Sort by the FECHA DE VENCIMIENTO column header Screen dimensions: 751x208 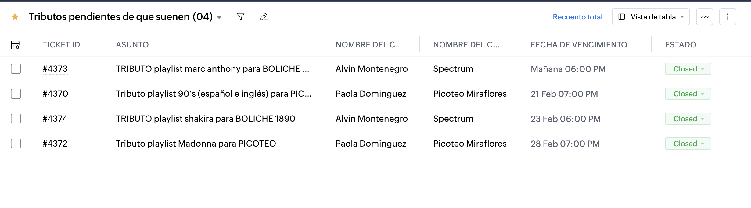(x=579, y=45)
